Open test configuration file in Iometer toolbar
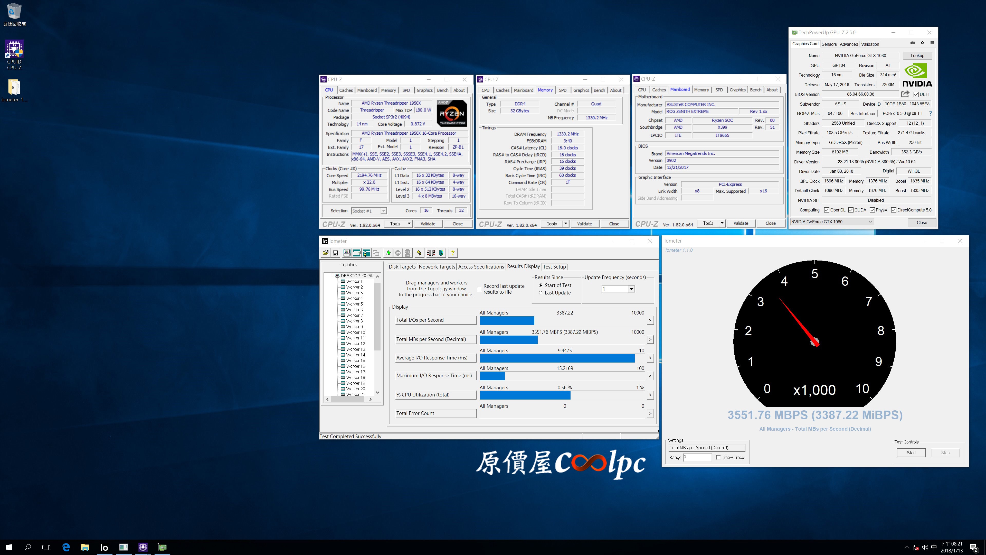 [x=325, y=253]
